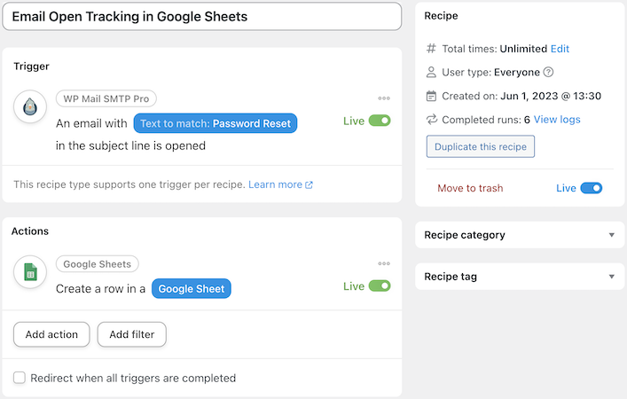Click the 'Created on: Jun 1, 2023 @ 13:30' text

521,96
